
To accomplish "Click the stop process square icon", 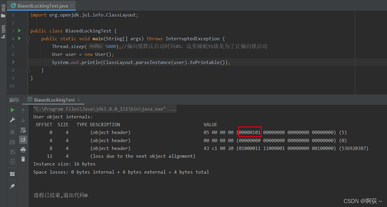I will 12,132.
